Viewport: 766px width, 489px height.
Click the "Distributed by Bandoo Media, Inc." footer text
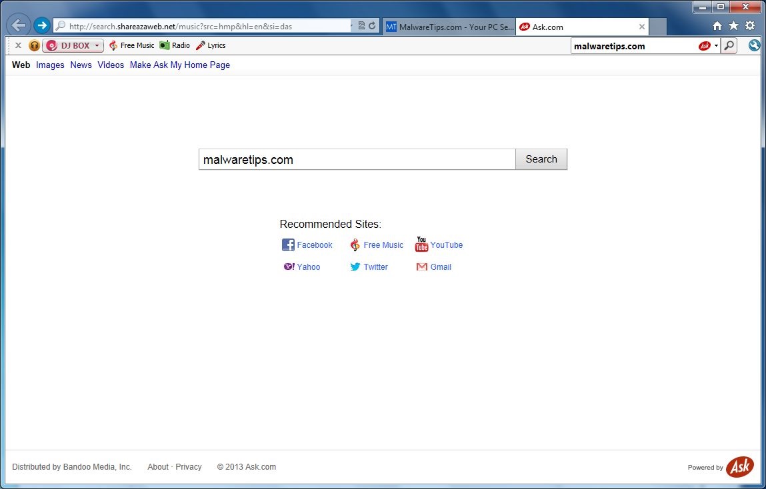pyautogui.click(x=72, y=467)
